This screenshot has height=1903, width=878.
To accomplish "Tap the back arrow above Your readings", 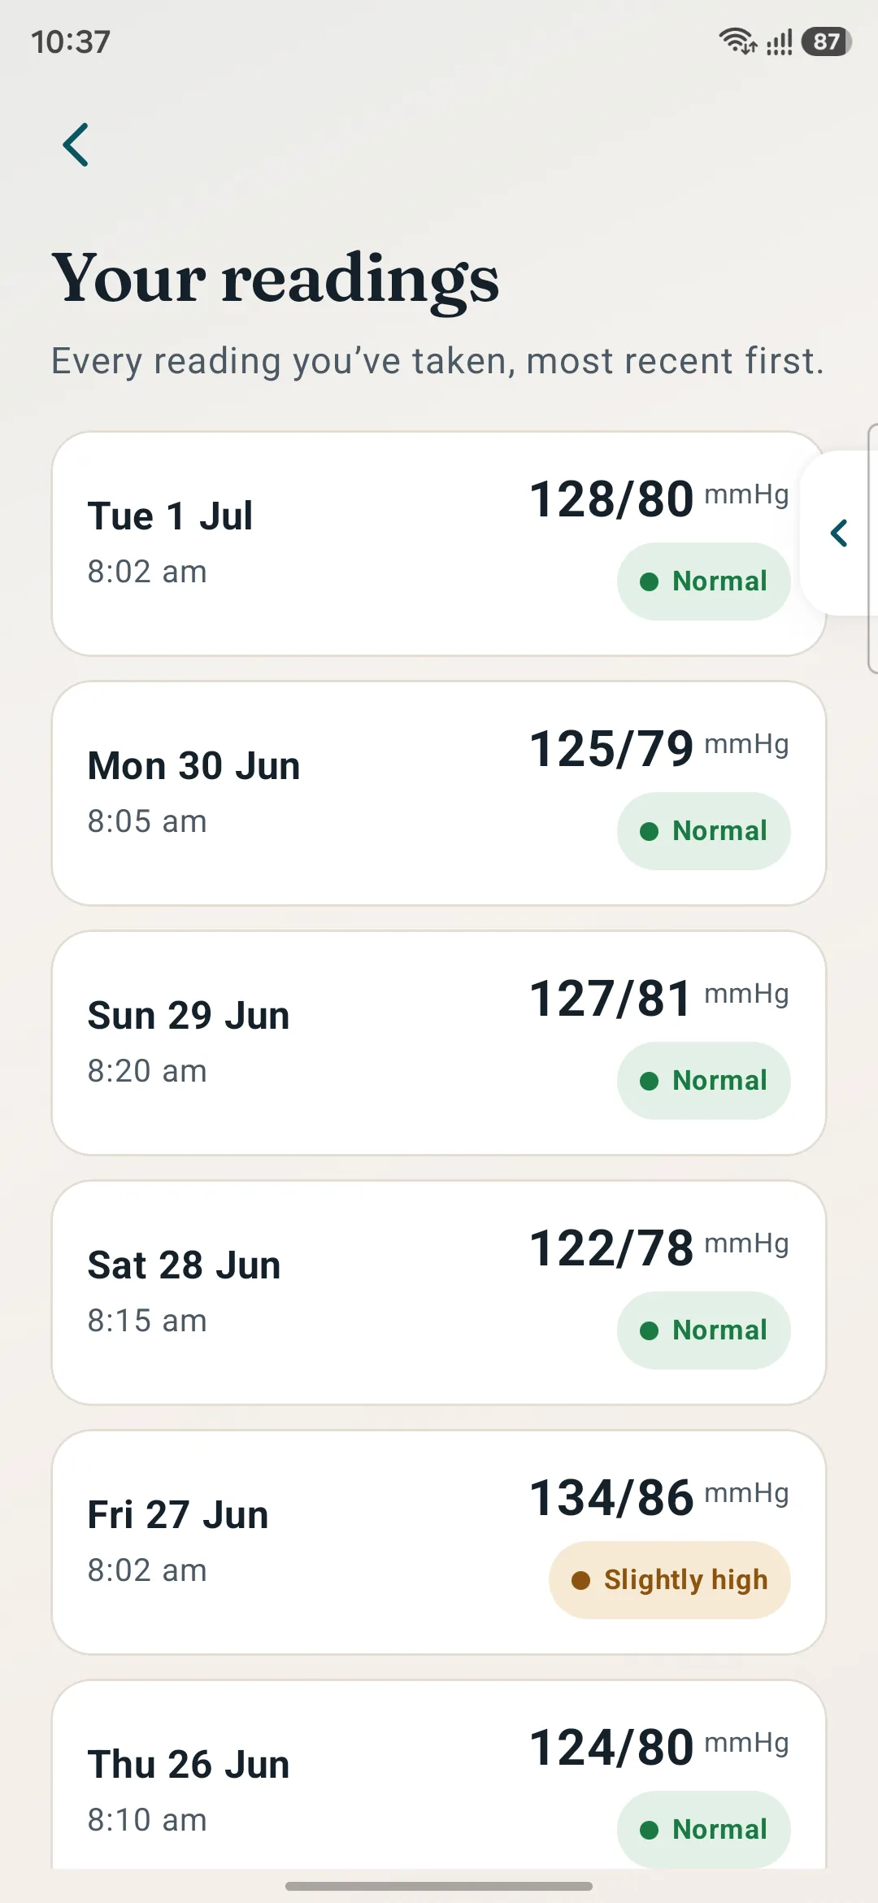I will [x=76, y=146].
